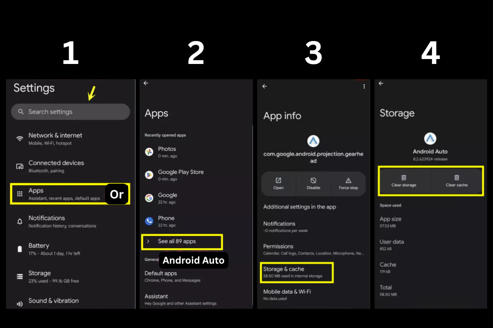Tap the Clear cache button
Image resolution: width=493 pixels, height=328 pixels.
click(x=456, y=181)
